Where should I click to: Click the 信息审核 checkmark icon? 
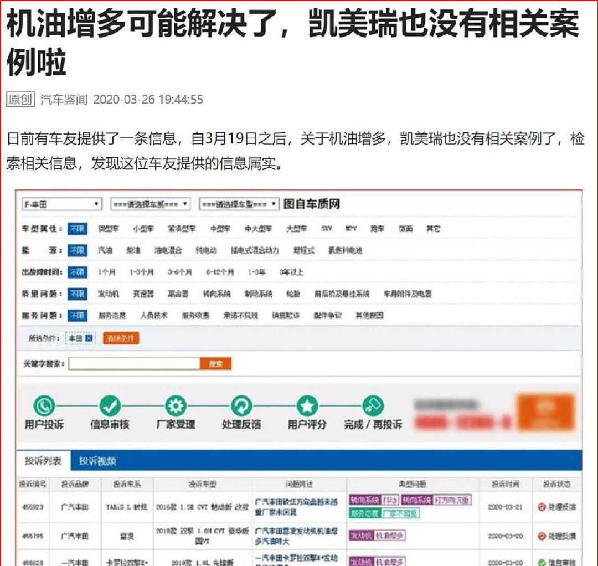click(110, 406)
